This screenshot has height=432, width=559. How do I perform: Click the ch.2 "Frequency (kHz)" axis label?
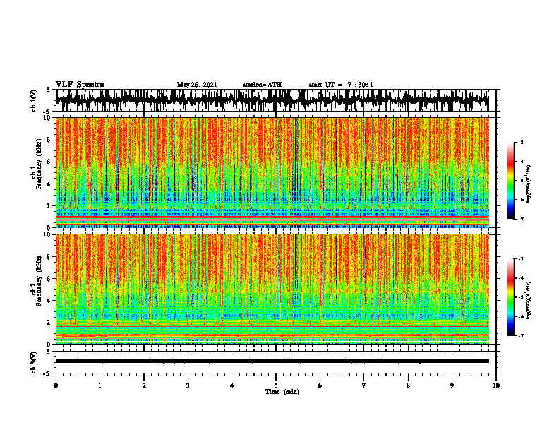click(39, 281)
